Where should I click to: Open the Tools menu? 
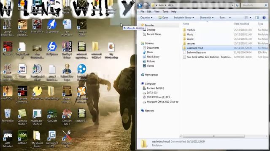point(165,12)
